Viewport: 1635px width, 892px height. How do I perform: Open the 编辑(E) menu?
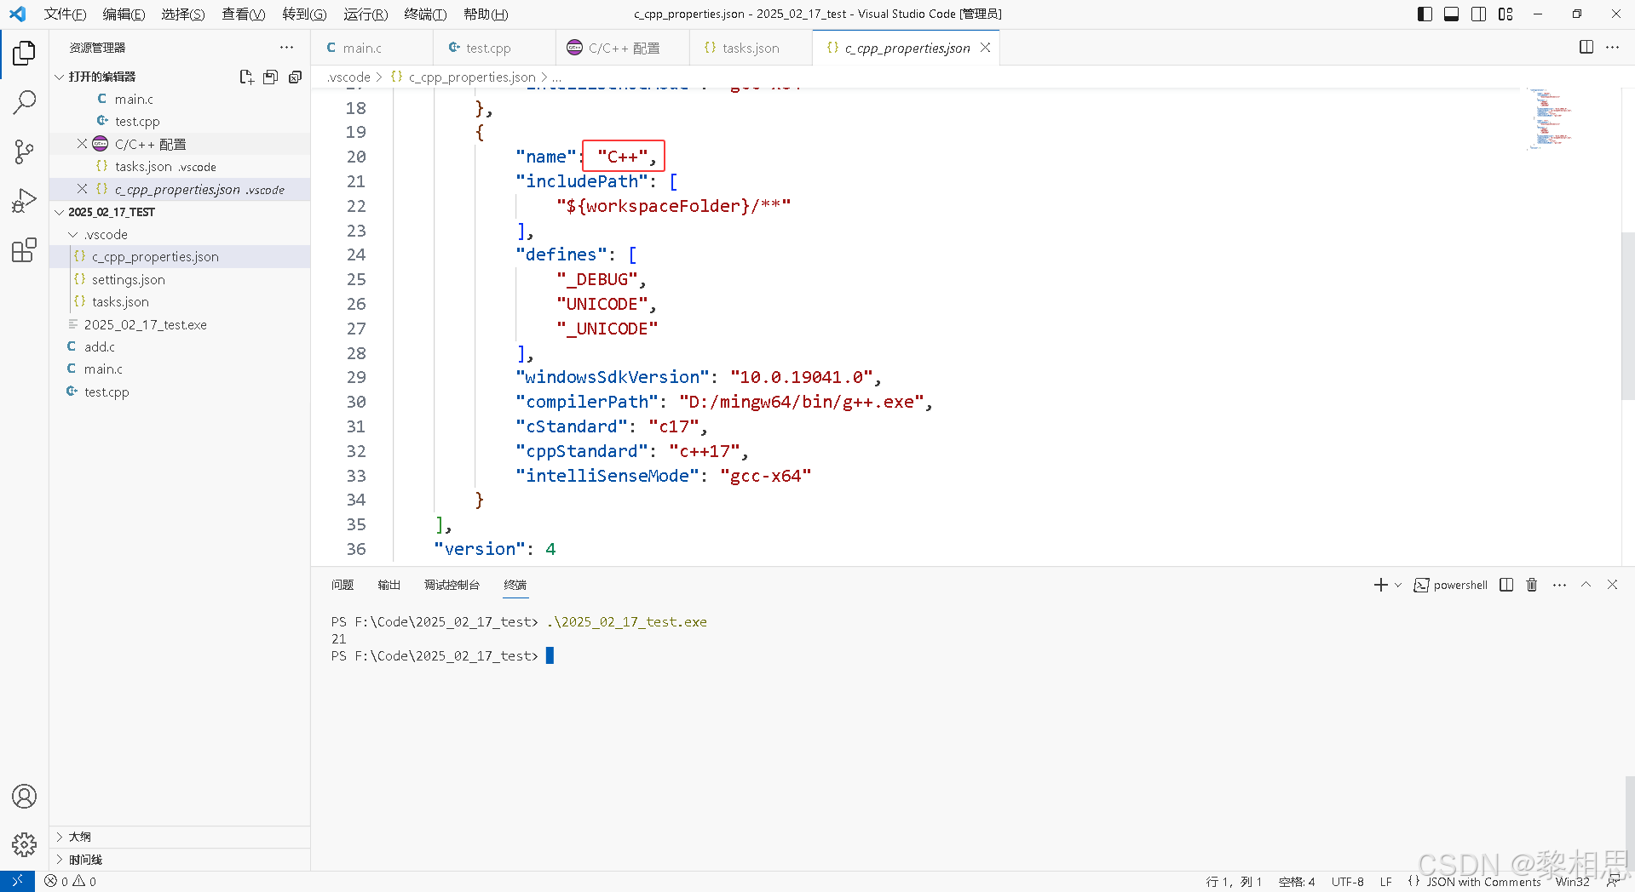pyautogui.click(x=124, y=14)
